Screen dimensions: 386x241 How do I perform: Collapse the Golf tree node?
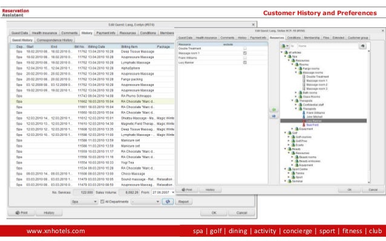click(x=286, y=133)
